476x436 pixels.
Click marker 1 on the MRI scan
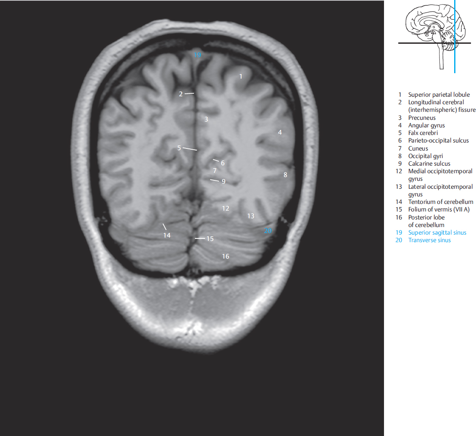tap(241, 77)
